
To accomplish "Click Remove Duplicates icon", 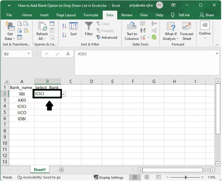I will (x=143, y=30).
